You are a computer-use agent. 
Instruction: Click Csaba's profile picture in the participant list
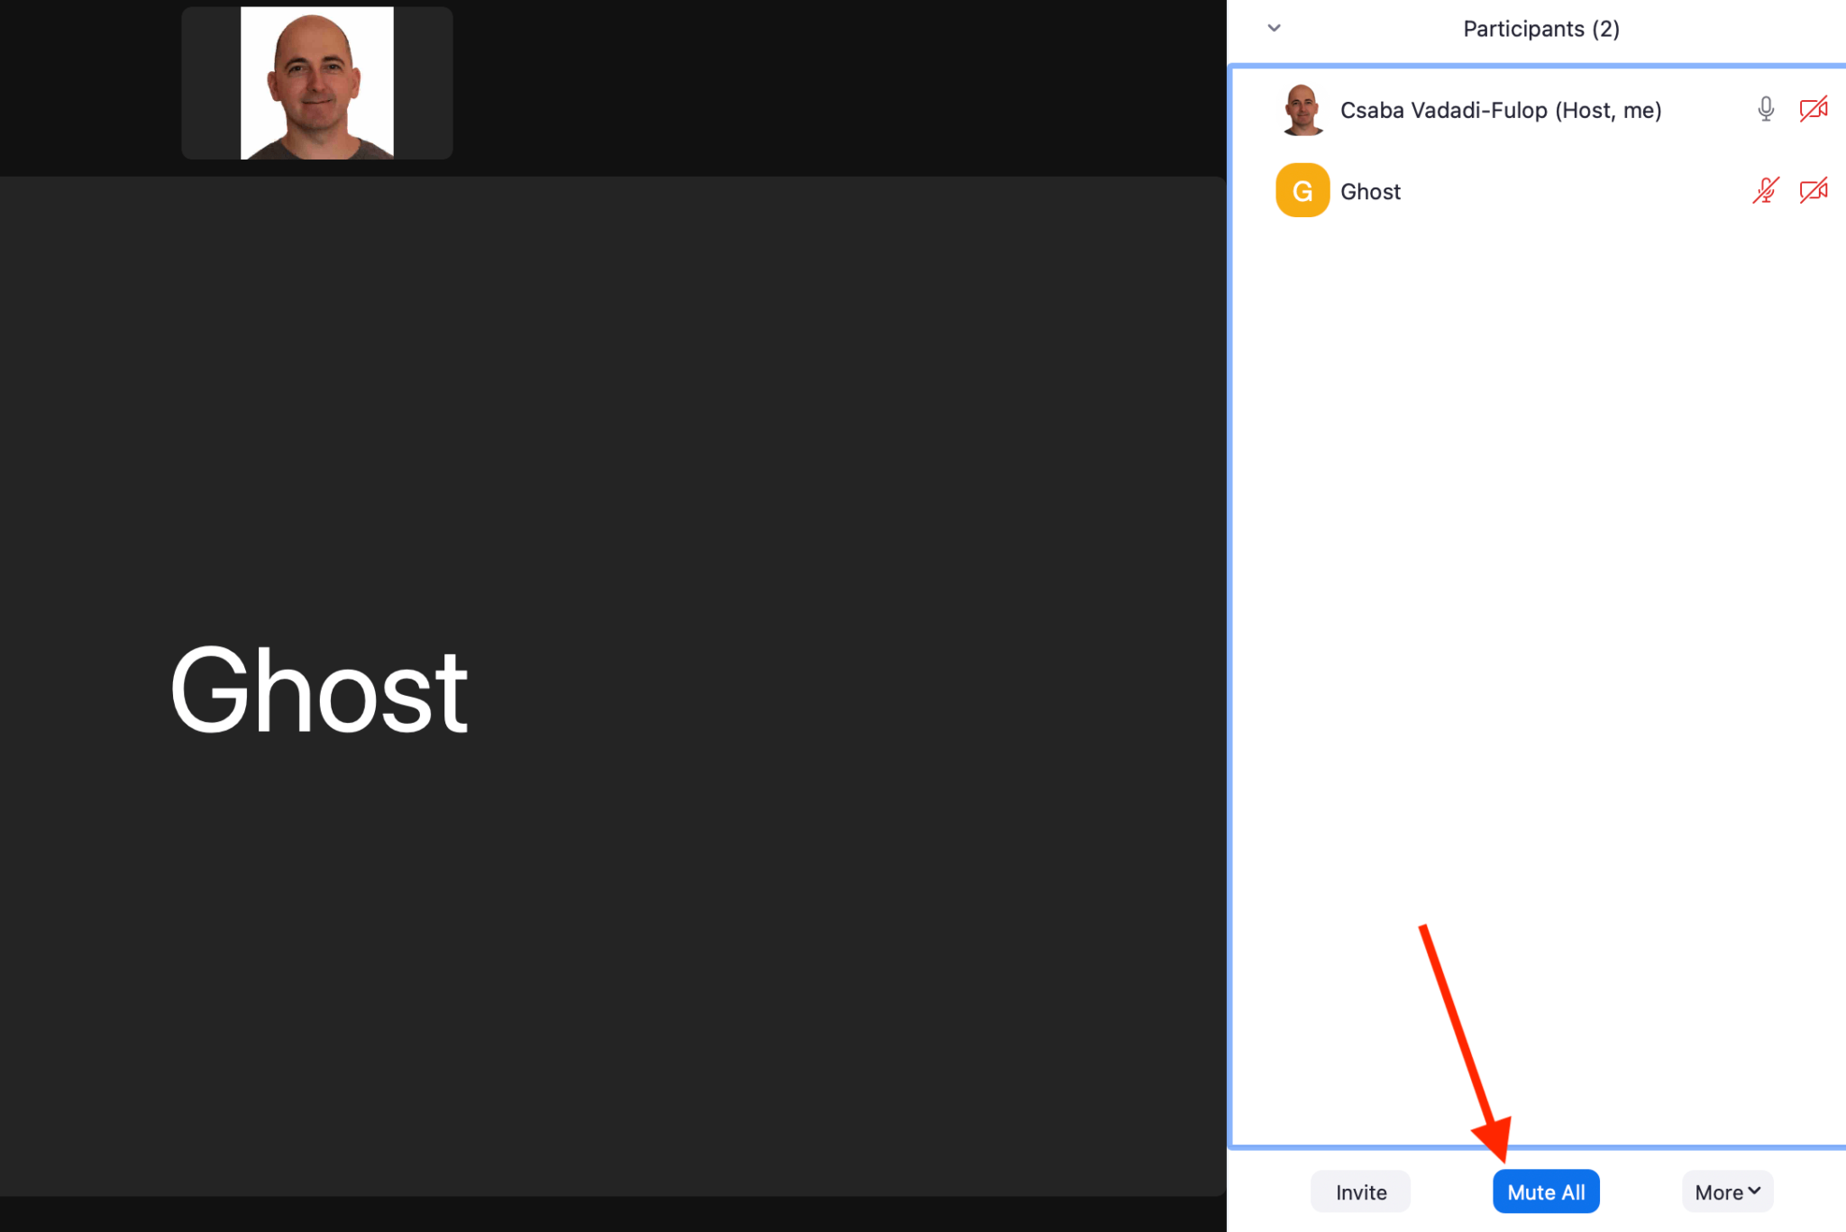click(x=1301, y=109)
